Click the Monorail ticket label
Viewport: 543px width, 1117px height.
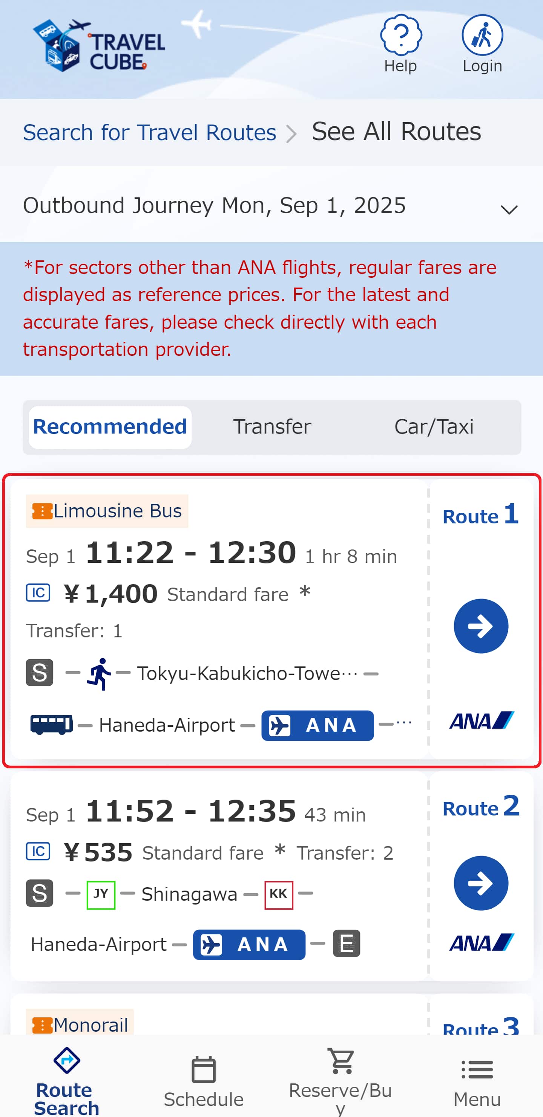(80, 1025)
